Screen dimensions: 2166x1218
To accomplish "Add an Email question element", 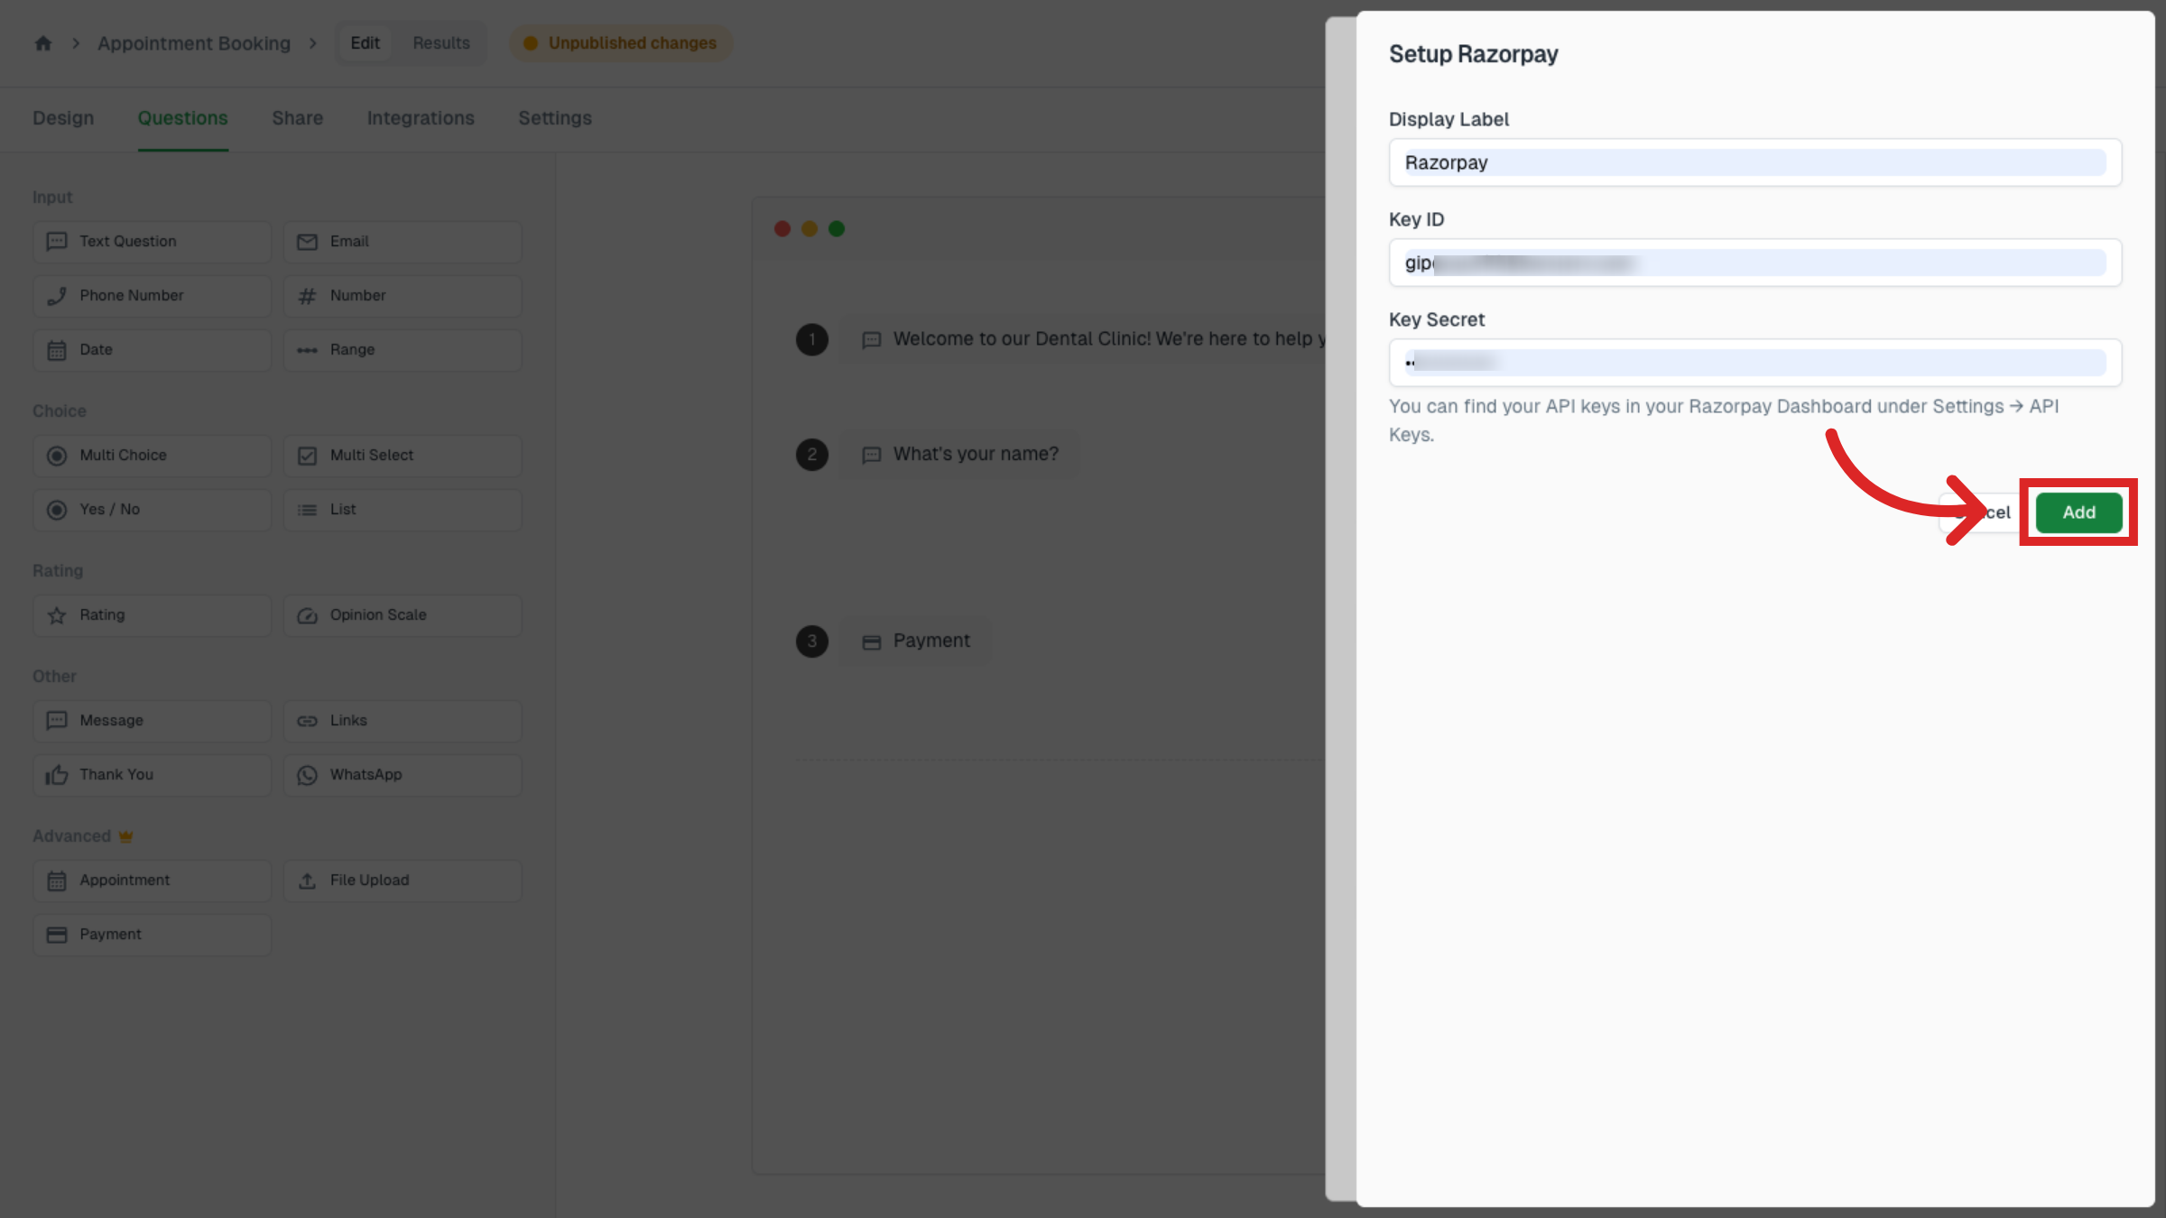I will tap(403, 242).
